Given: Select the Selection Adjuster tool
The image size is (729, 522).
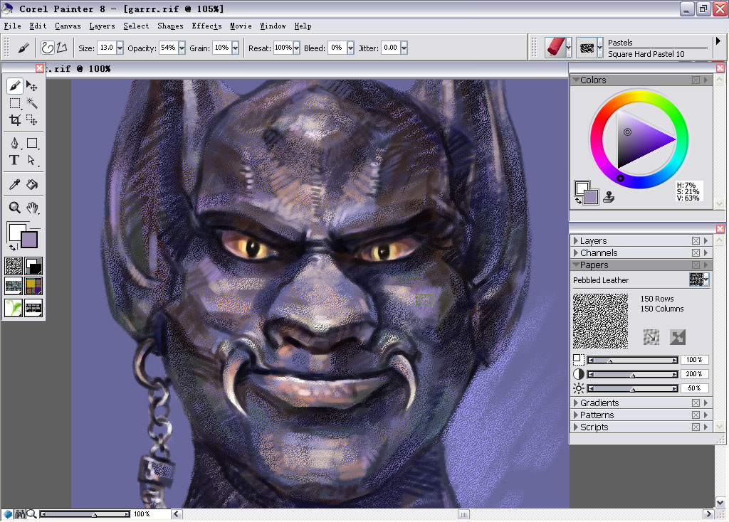Looking at the screenshot, I should pos(31,120).
